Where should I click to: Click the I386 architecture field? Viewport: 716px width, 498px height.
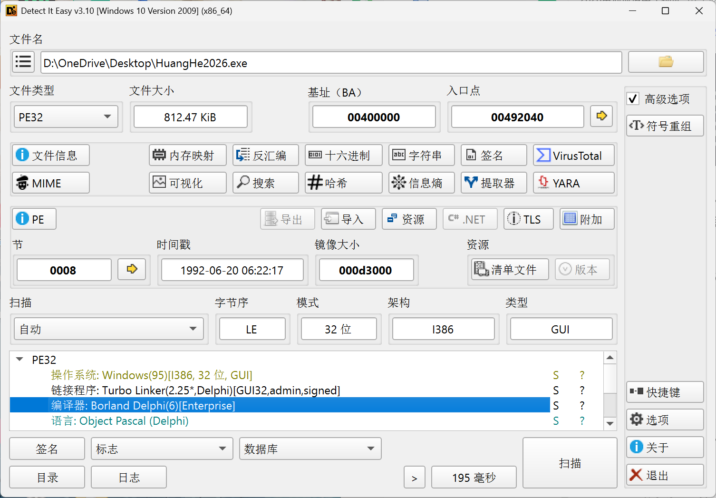click(x=444, y=329)
